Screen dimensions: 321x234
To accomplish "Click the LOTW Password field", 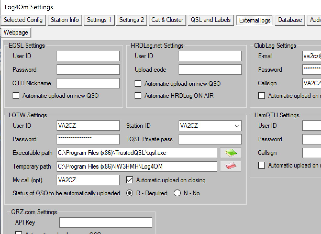I will click(88, 139).
